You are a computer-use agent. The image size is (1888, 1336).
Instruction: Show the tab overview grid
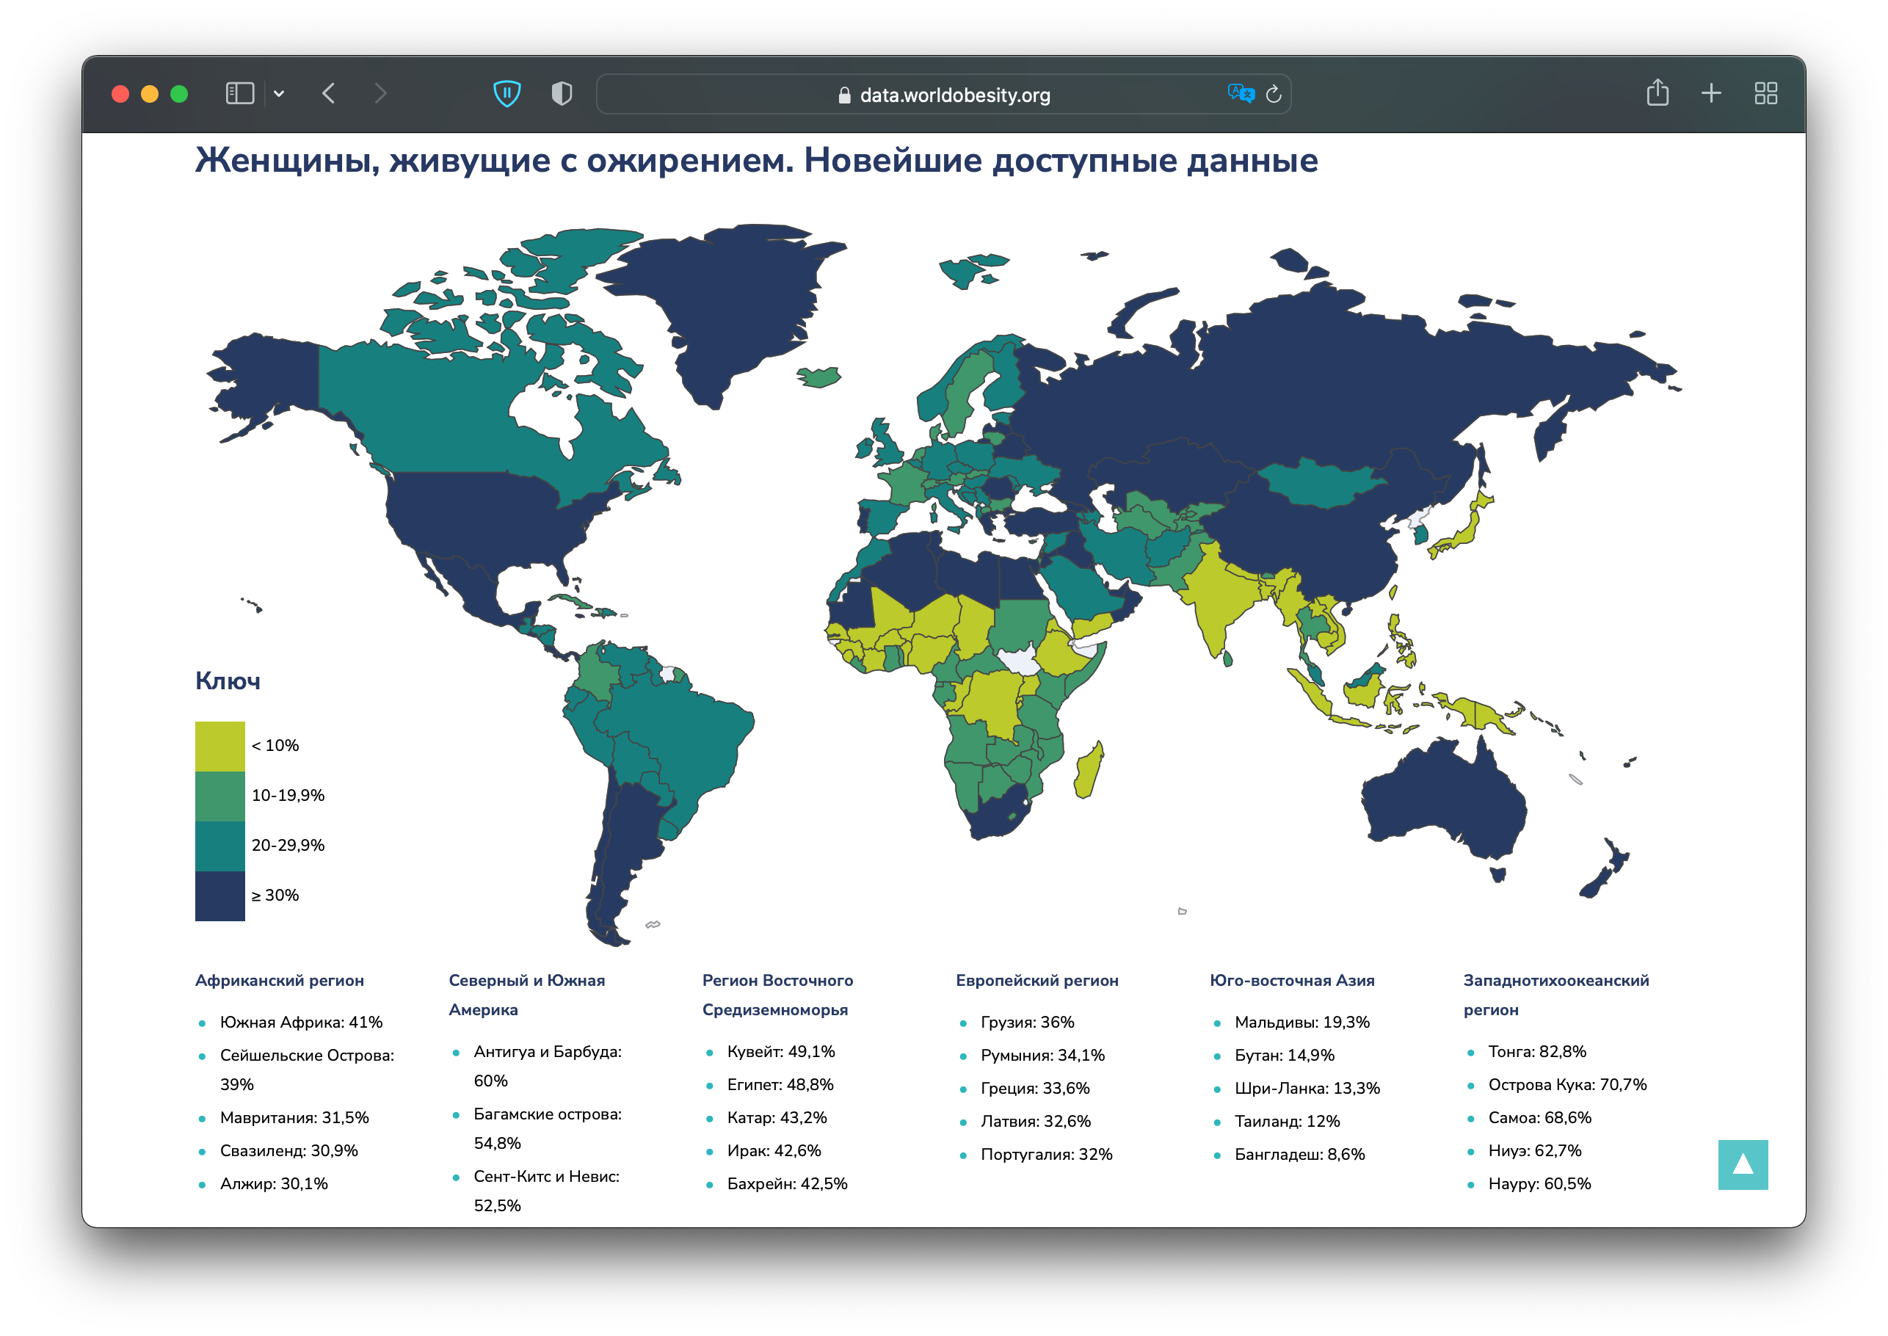click(x=1765, y=94)
